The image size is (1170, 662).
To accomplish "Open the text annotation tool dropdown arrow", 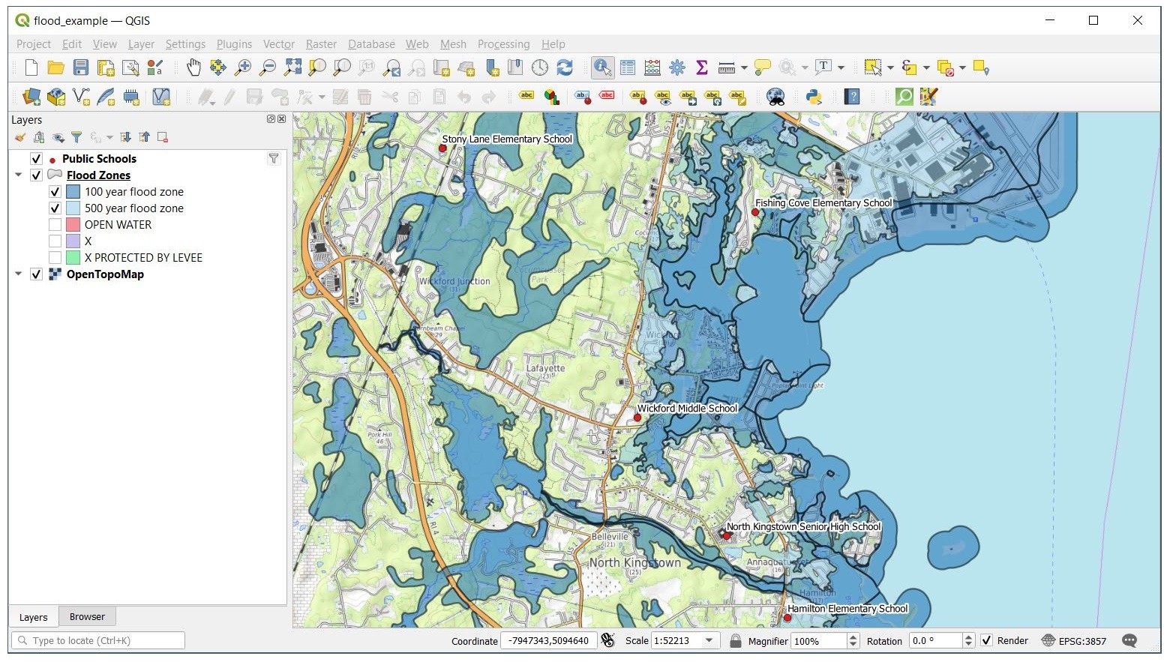I will (x=841, y=68).
